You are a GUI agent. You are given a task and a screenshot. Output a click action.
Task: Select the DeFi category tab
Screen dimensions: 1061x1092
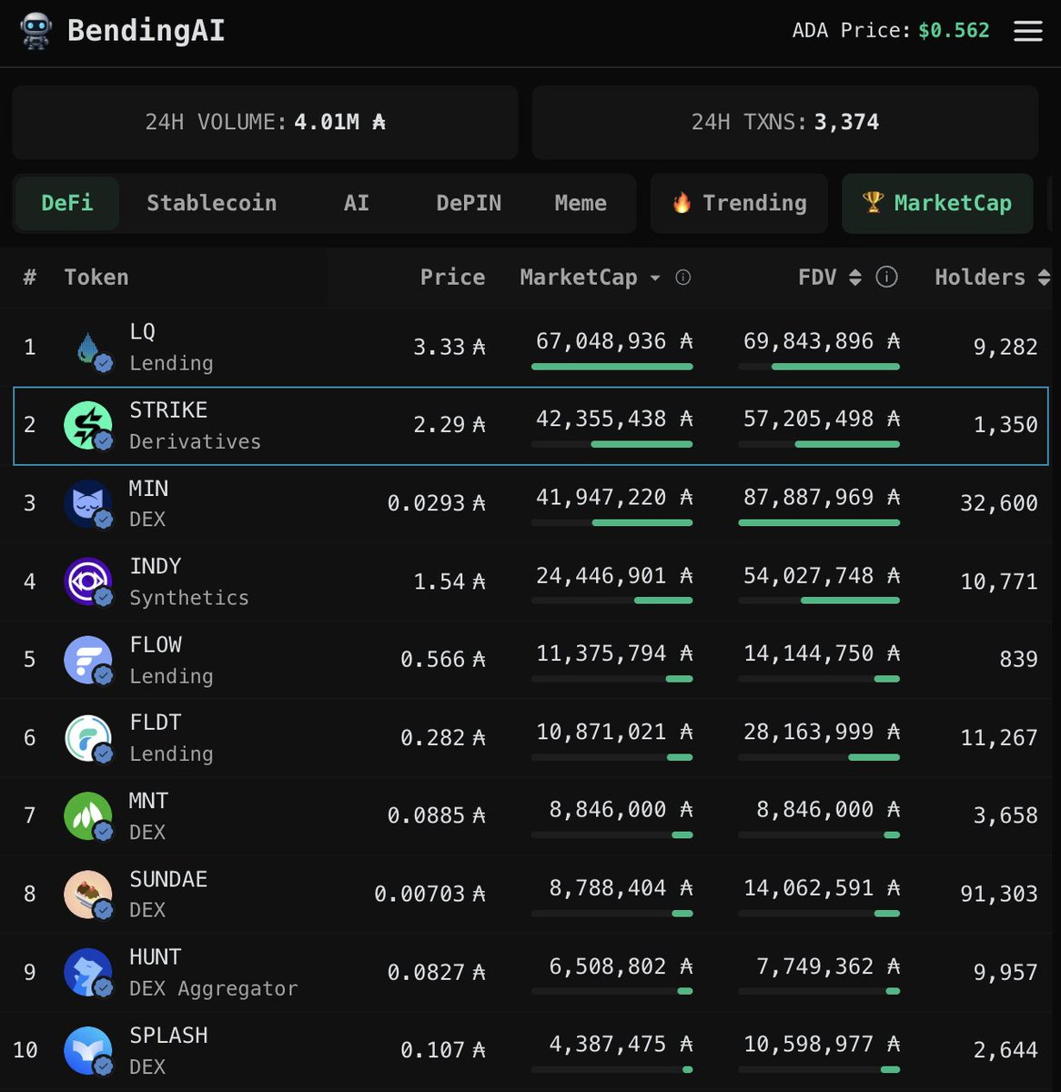click(67, 203)
